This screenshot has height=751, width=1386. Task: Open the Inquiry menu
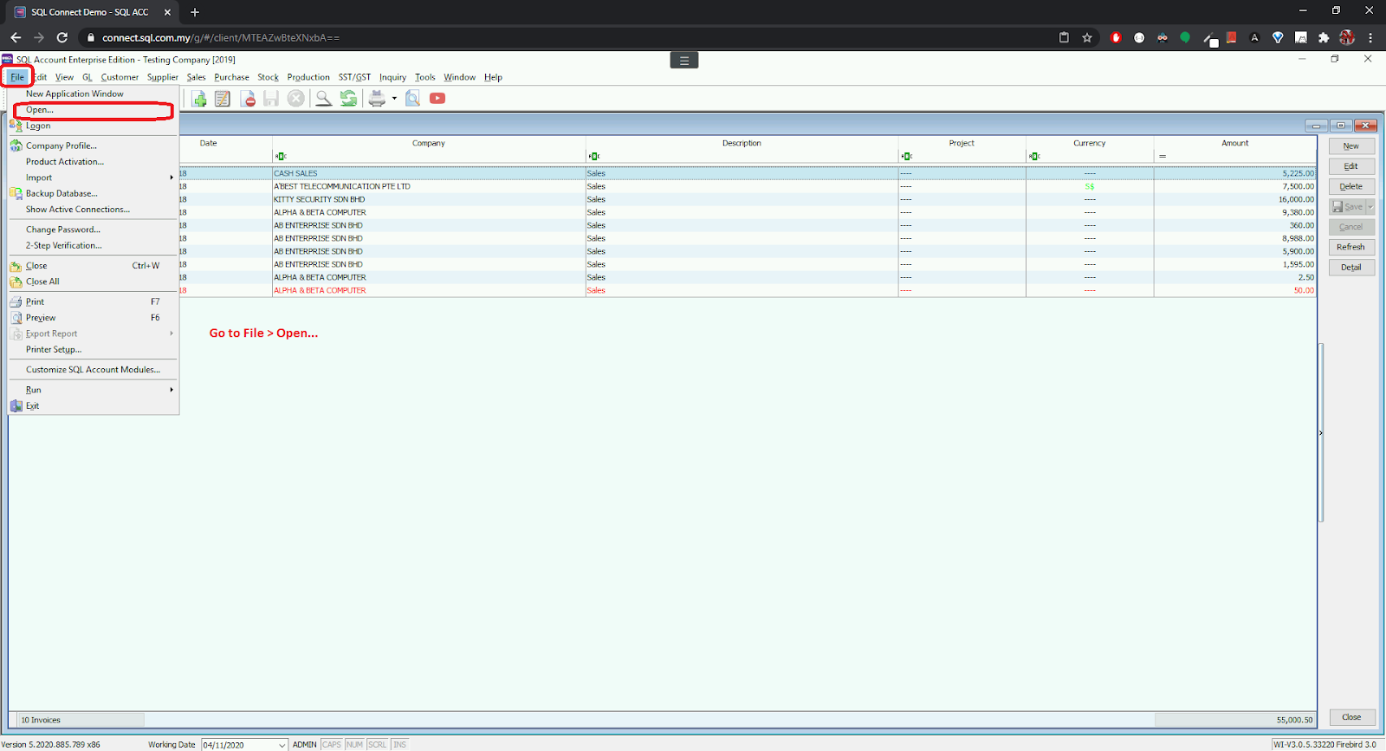click(392, 77)
